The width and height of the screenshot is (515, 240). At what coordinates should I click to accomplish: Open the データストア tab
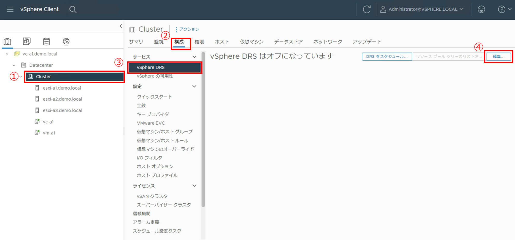(x=288, y=42)
